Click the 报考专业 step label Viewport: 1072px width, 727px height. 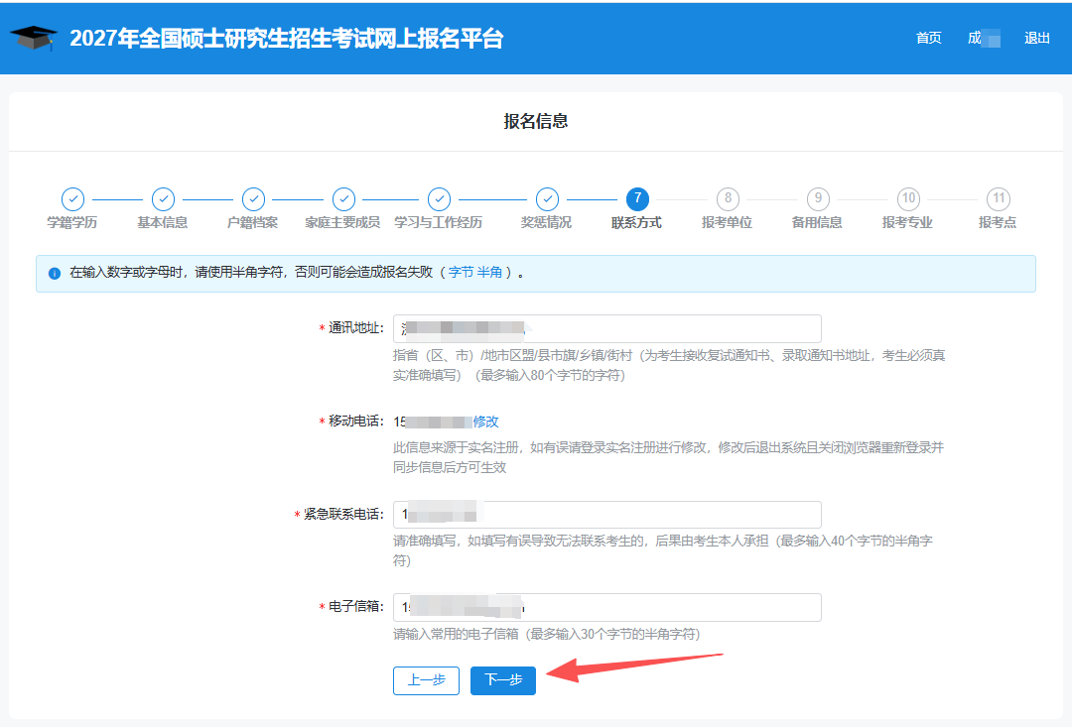(x=907, y=223)
